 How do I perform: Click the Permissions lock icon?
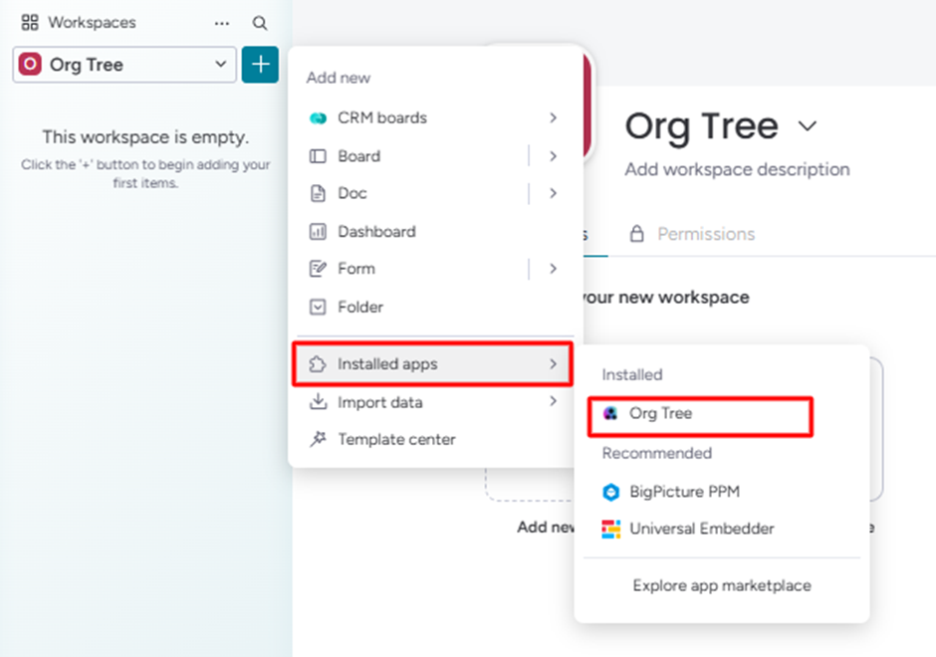coord(637,233)
